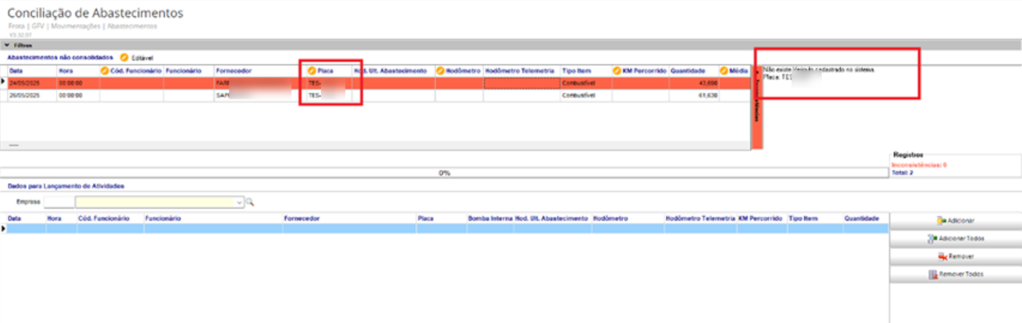Click Inconsistências: 0 in Registros

[x=918, y=165]
